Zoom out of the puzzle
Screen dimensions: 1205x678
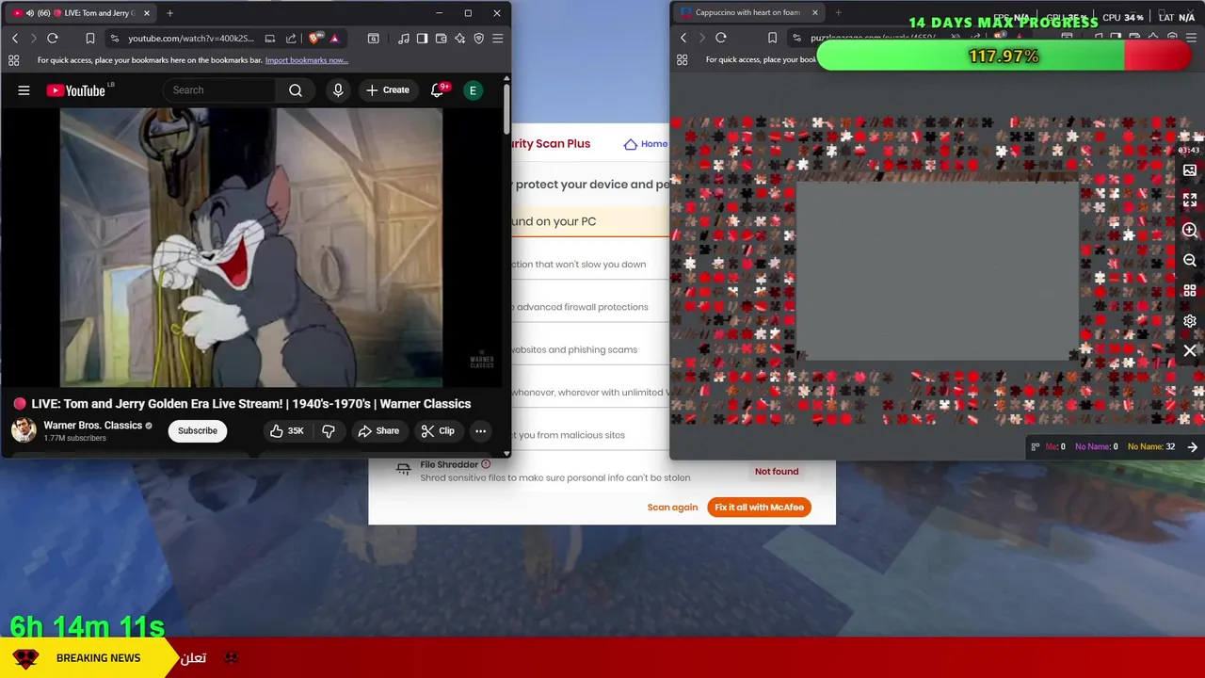pos(1190,261)
